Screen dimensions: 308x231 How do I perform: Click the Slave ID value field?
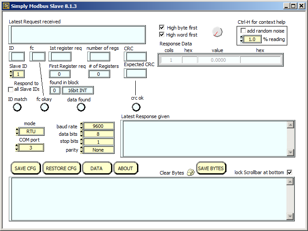[19, 74]
